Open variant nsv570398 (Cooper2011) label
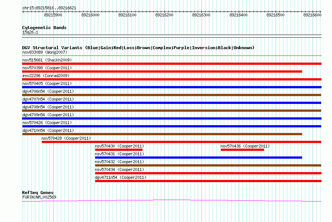Image resolution: width=332 pixels, height=222 pixels. [47, 68]
